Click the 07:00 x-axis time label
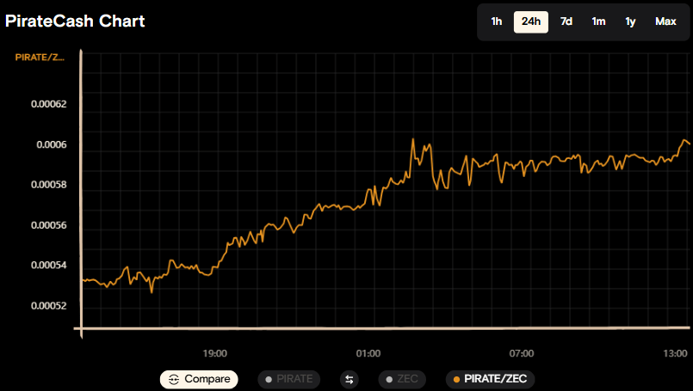The width and height of the screenshot is (693, 391). (x=522, y=353)
